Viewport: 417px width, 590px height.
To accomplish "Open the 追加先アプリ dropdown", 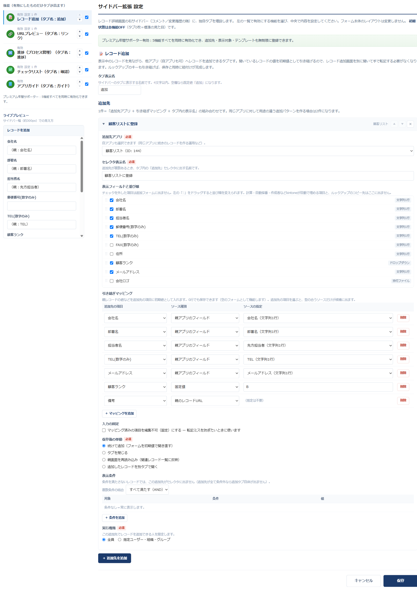I will pos(258,151).
